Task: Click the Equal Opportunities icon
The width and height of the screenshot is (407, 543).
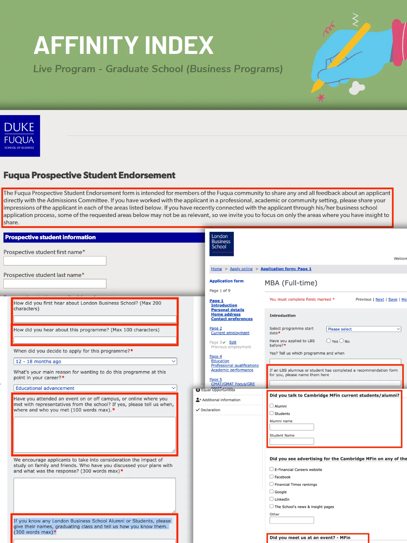Action: click(198, 390)
